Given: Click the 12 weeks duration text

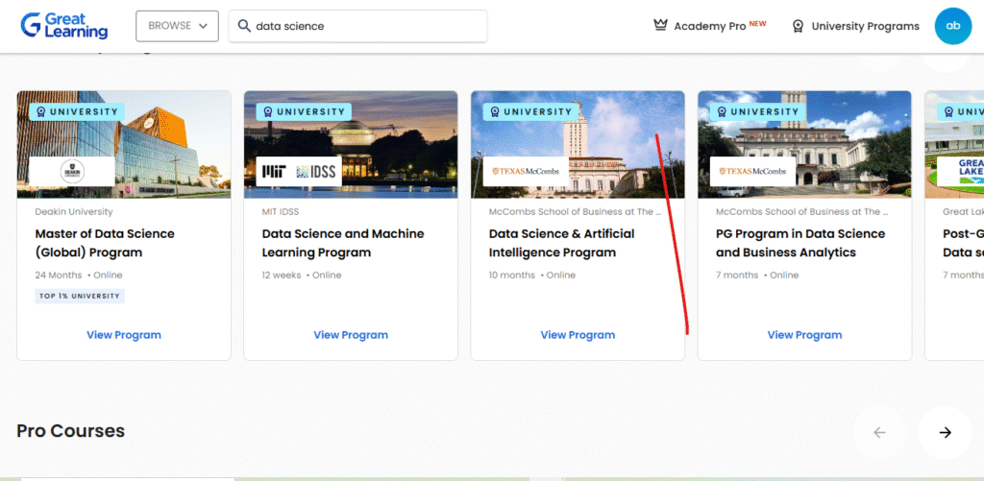Looking at the screenshot, I should click(282, 276).
